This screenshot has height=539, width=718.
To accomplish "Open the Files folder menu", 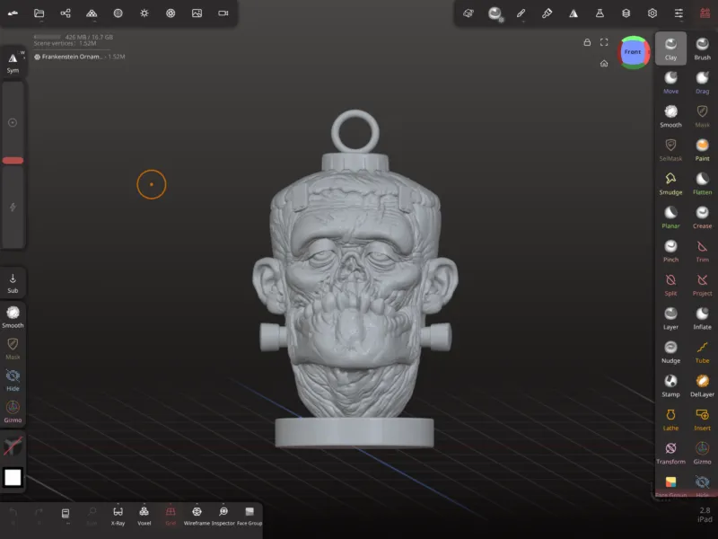I will click(39, 13).
